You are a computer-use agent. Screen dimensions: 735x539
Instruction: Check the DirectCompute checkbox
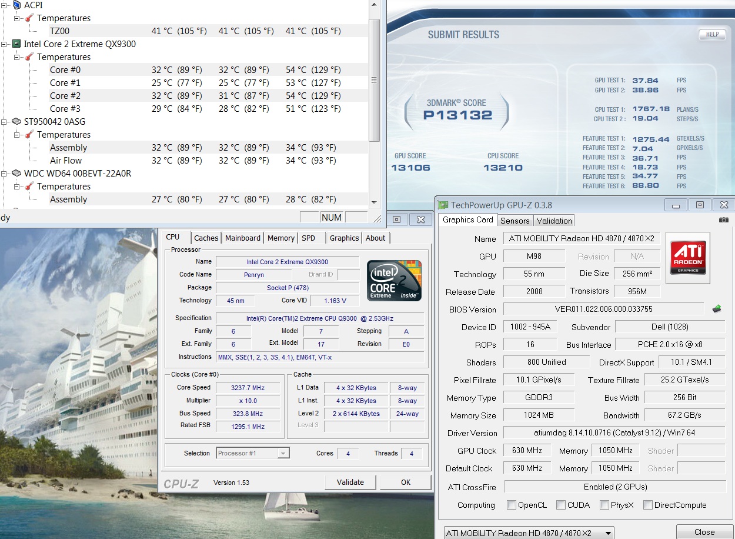tap(648, 505)
